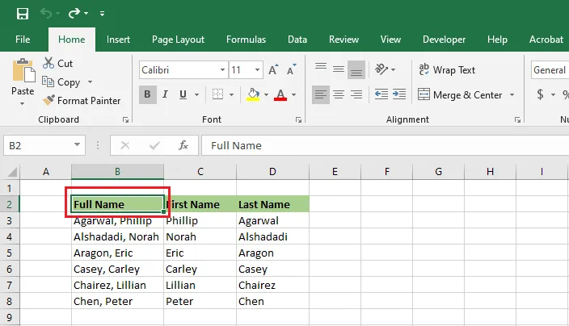Open the Formulas tab
Image resolution: width=569 pixels, height=326 pixels.
[x=246, y=39]
